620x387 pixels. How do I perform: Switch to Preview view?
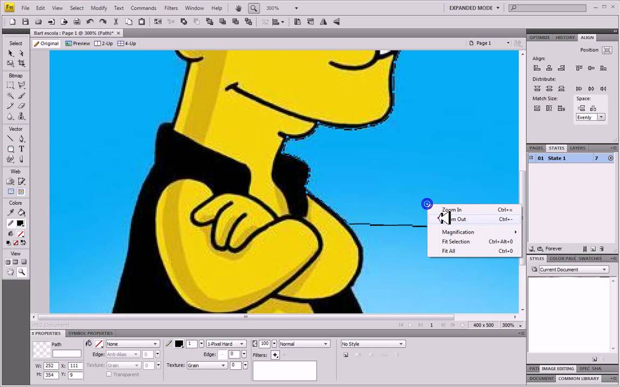click(77, 44)
